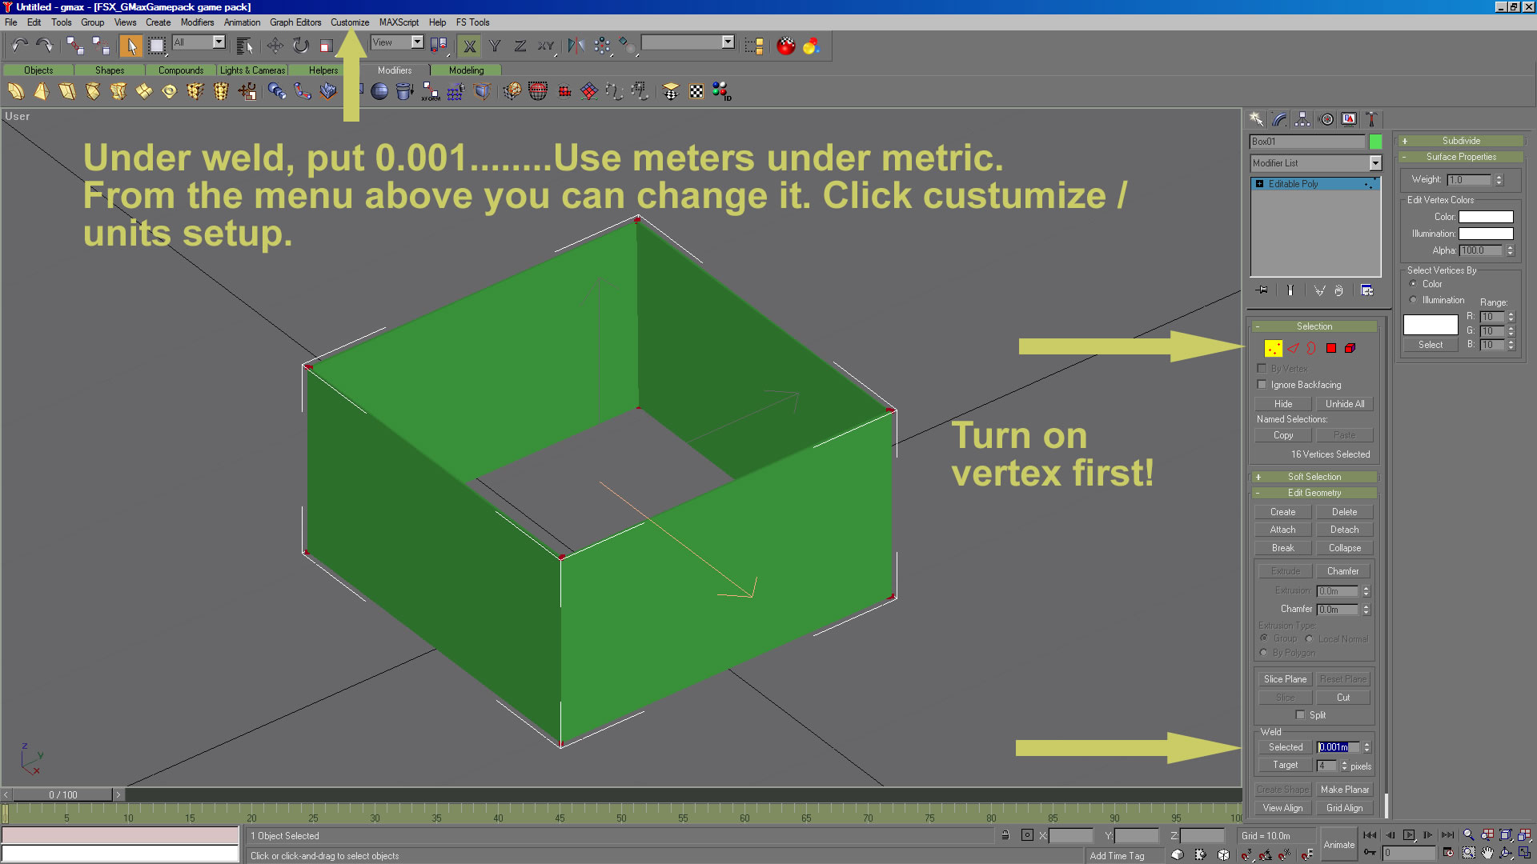The height and width of the screenshot is (864, 1537).
Task: Restrict transform to the Z axis
Action: (x=520, y=46)
